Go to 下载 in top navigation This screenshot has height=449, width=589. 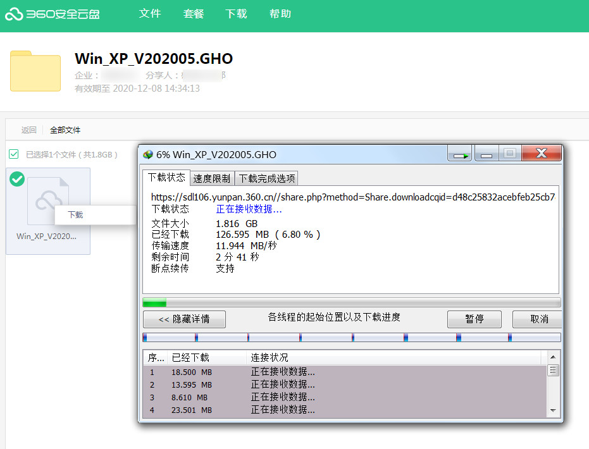(236, 14)
